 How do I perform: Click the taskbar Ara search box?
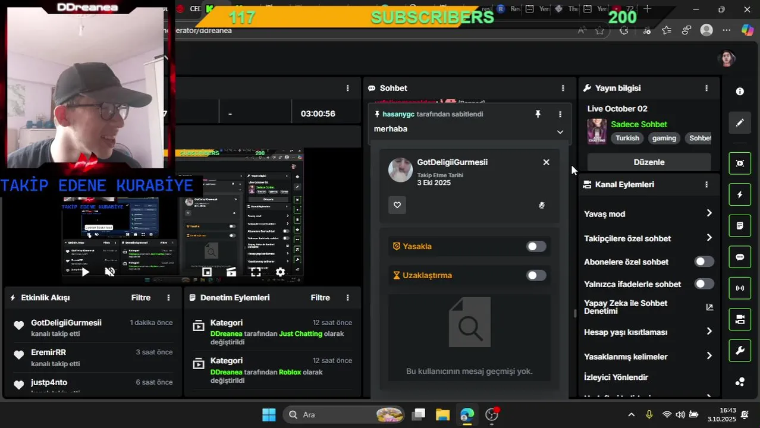click(x=344, y=415)
